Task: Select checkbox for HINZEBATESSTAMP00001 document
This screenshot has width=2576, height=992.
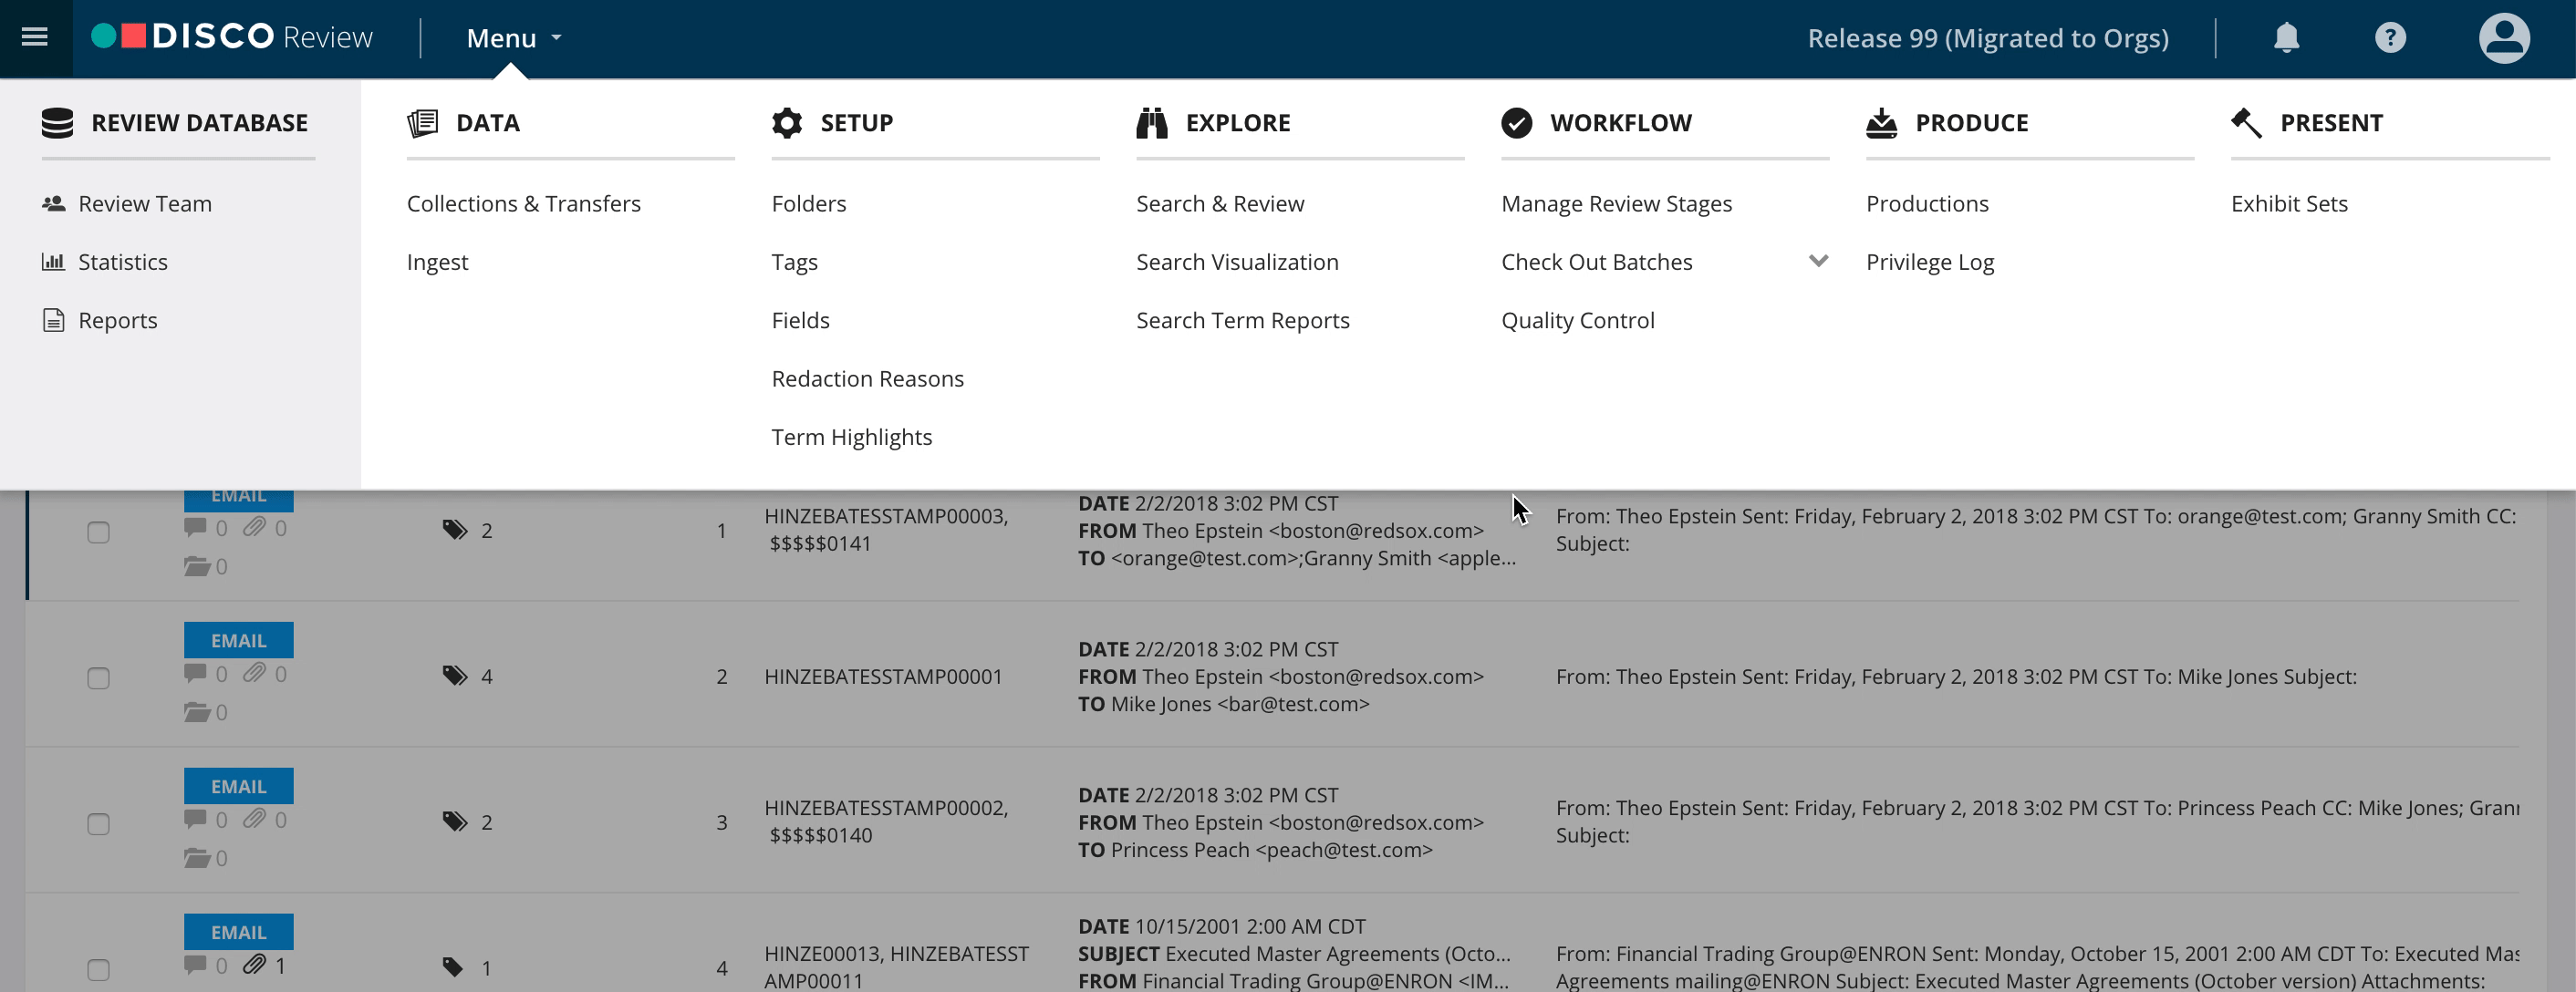Action: point(98,678)
